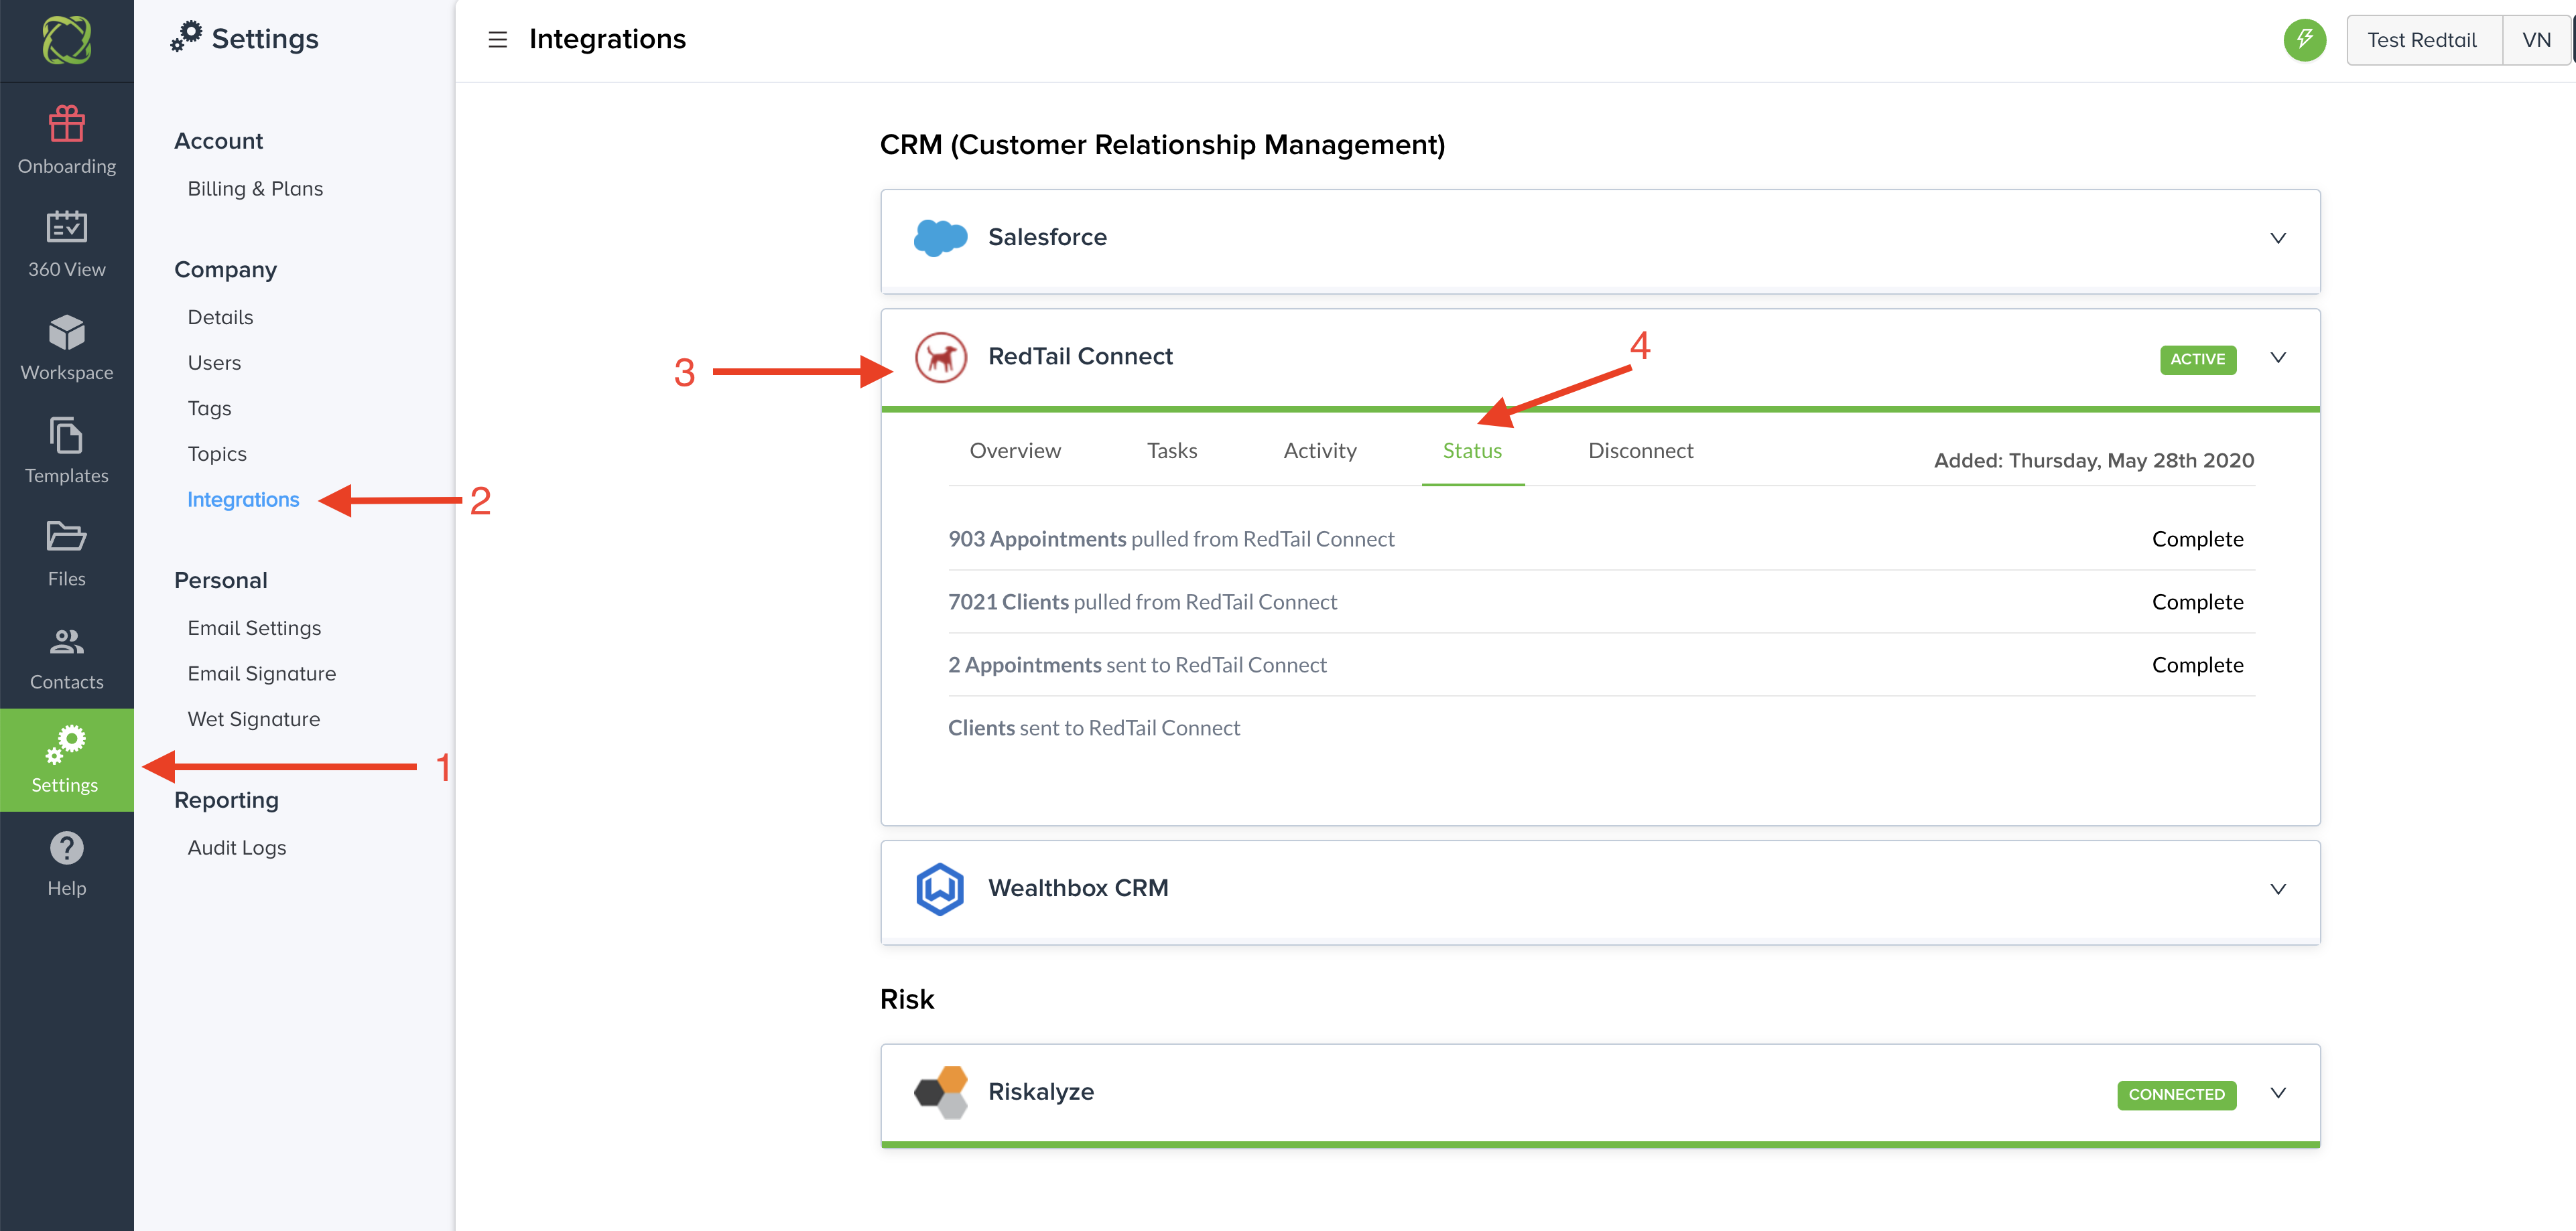Expand the Wealthbox CRM chevron
Screen dimensions: 2576x1231
2278,888
